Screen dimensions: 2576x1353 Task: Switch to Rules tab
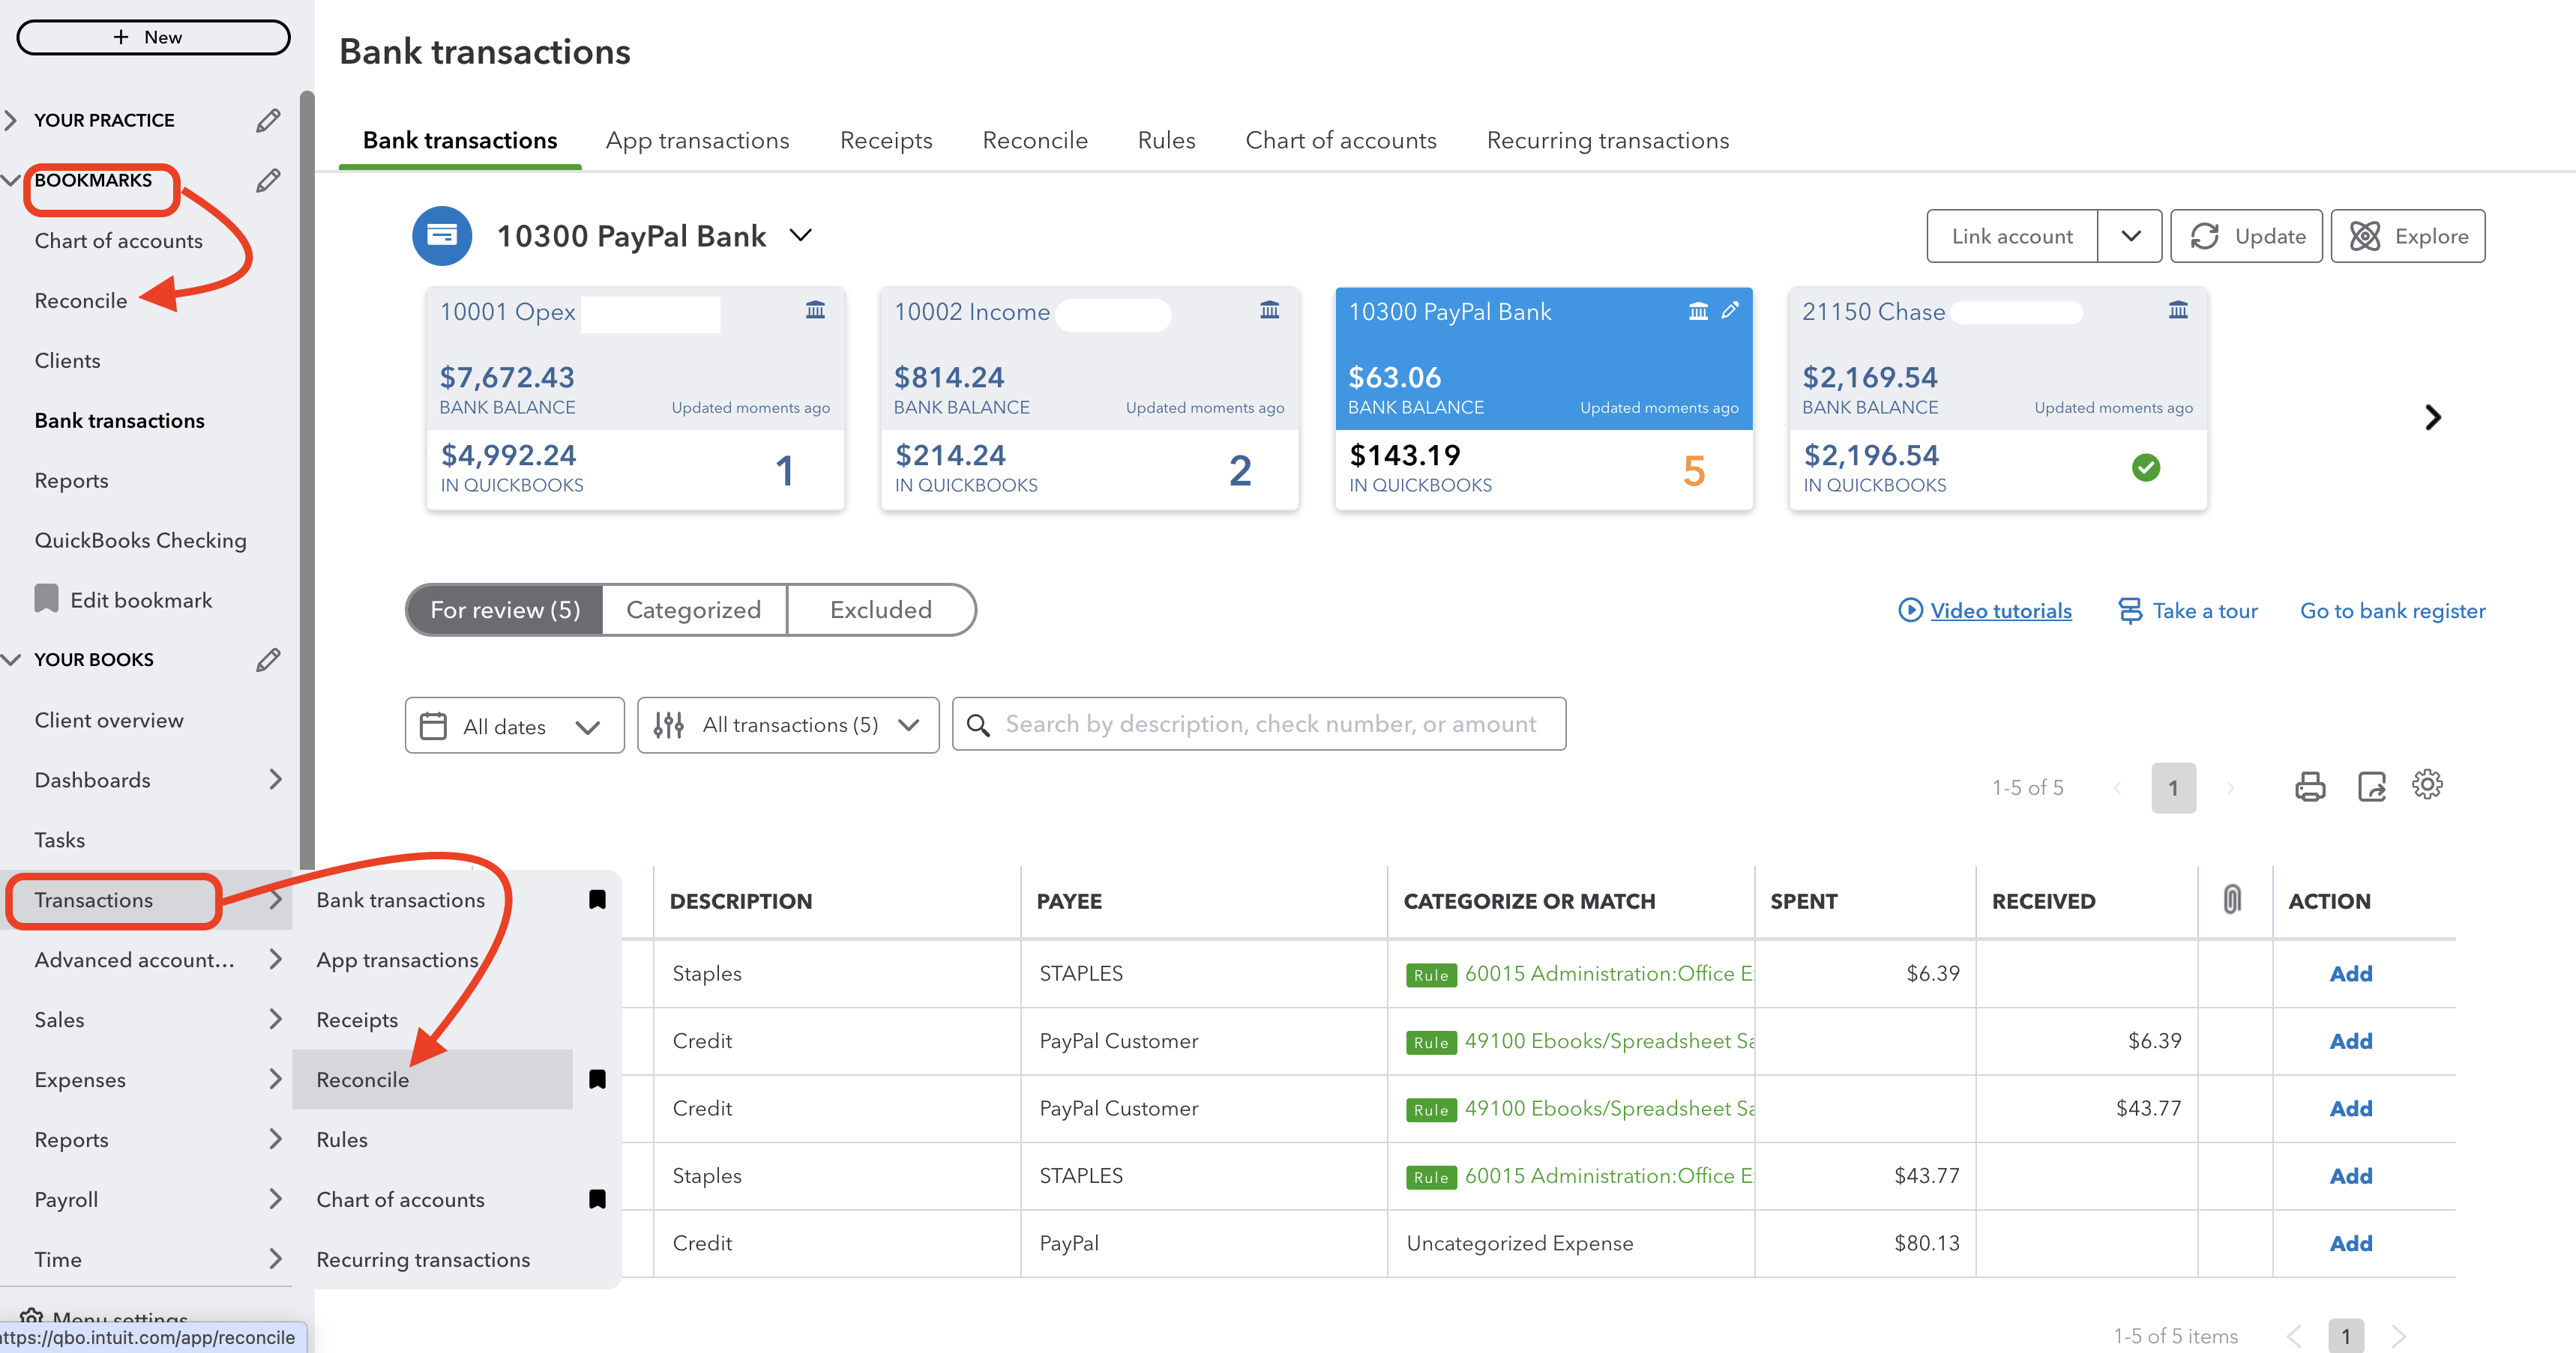tap(1166, 141)
